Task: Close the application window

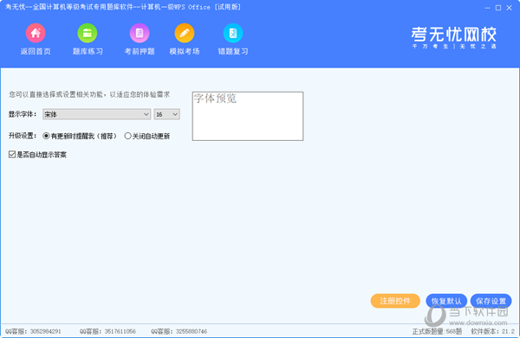Action: [509, 8]
